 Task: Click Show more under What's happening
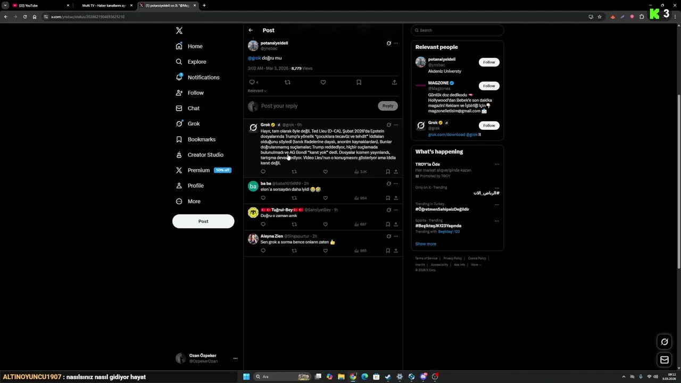426,244
